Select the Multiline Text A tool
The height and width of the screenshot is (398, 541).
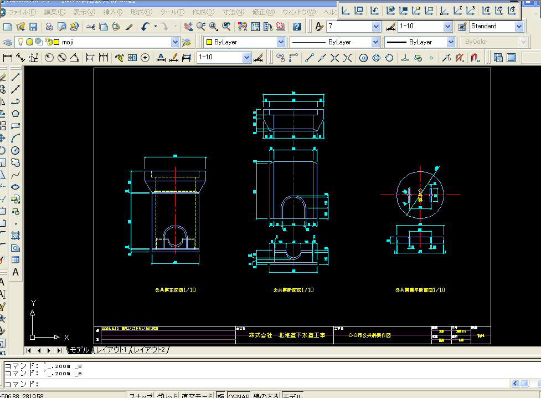click(x=16, y=272)
